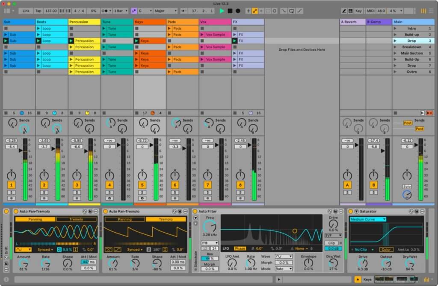Solo the Main track
Viewport: 438px width, 286px height.
click(x=407, y=186)
